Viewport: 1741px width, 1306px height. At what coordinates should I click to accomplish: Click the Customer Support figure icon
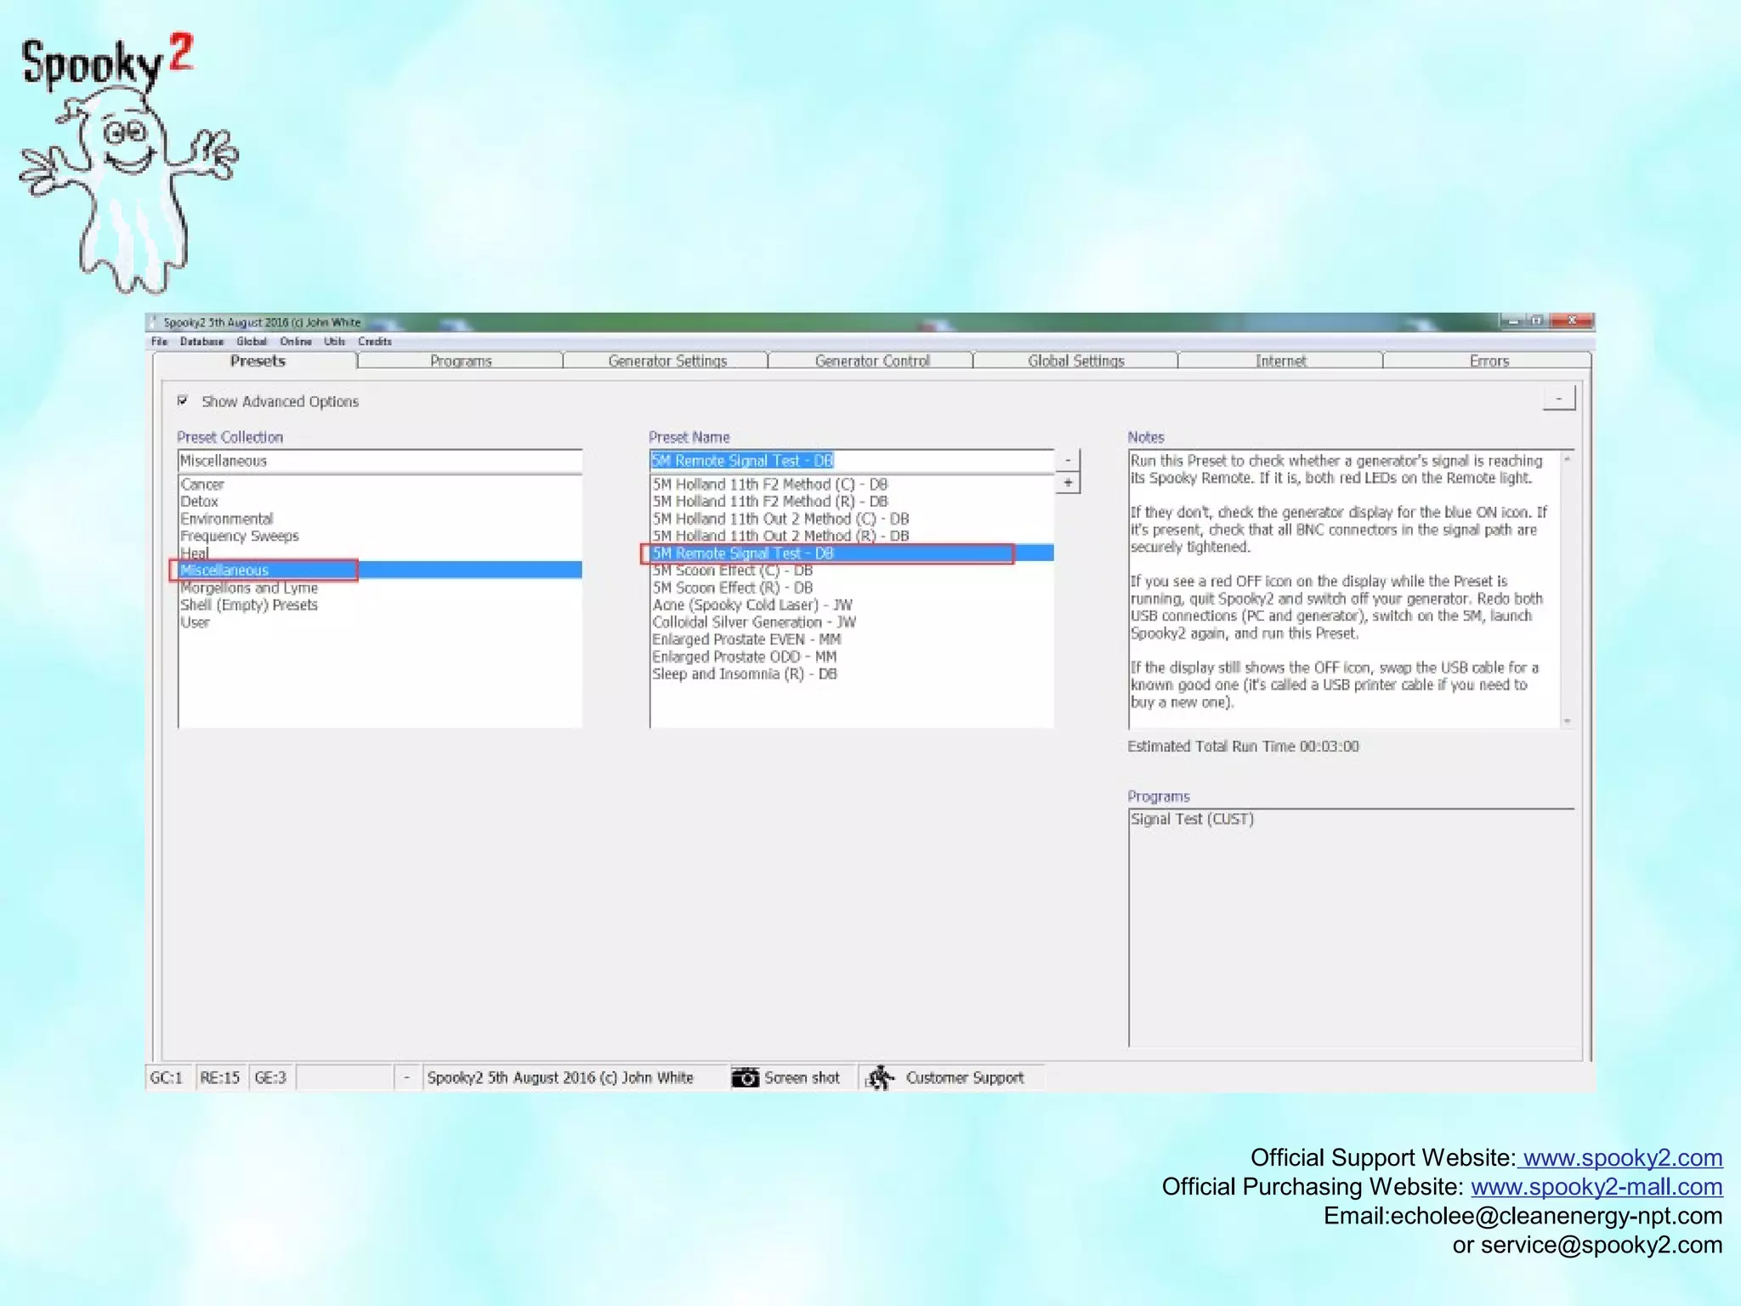click(x=880, y=1077)
